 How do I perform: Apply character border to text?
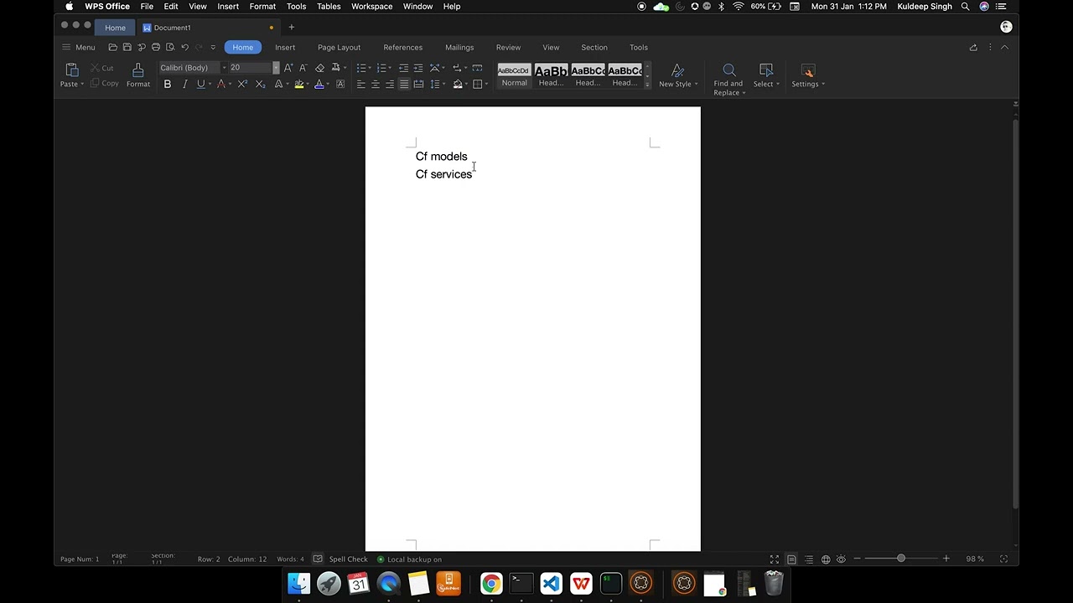[x=340, y=84]
